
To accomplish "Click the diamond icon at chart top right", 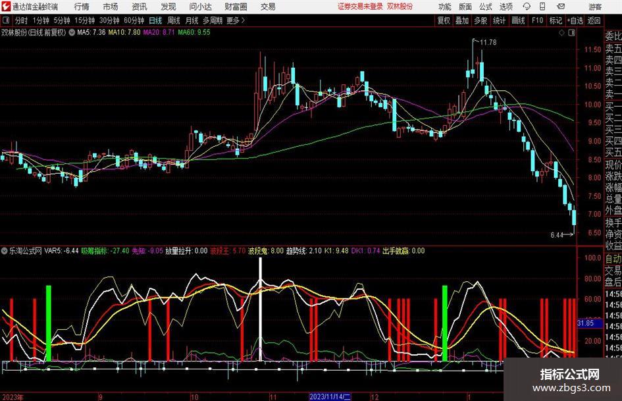I will (x=561, y=33).
